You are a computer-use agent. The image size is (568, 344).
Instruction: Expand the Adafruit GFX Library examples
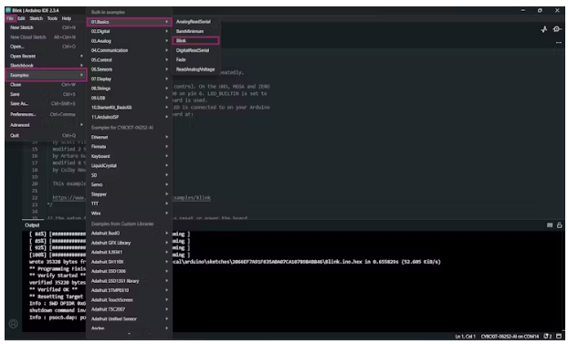pos(130,243)
